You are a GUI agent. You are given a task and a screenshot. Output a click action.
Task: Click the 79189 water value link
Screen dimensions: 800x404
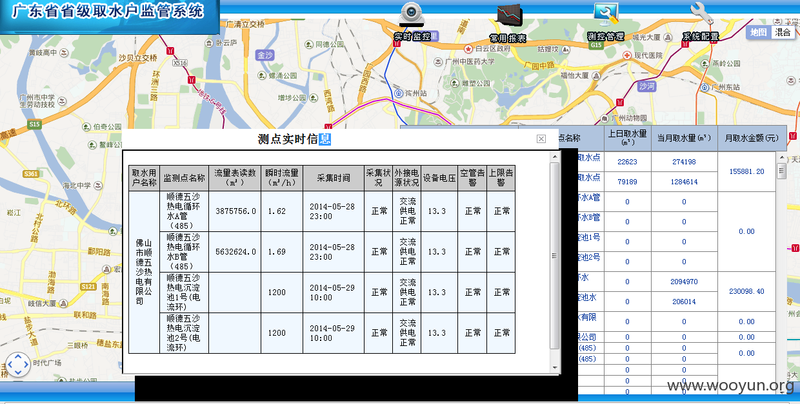pyautogui.click(x=627, y=182)
